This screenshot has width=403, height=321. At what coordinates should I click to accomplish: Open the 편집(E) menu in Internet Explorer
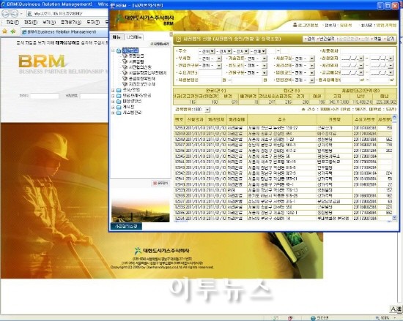[31, 23]
